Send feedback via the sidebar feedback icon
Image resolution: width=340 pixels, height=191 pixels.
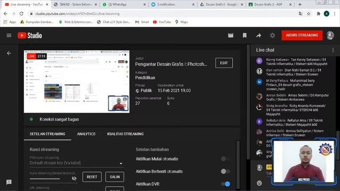[x=9, y=182]
